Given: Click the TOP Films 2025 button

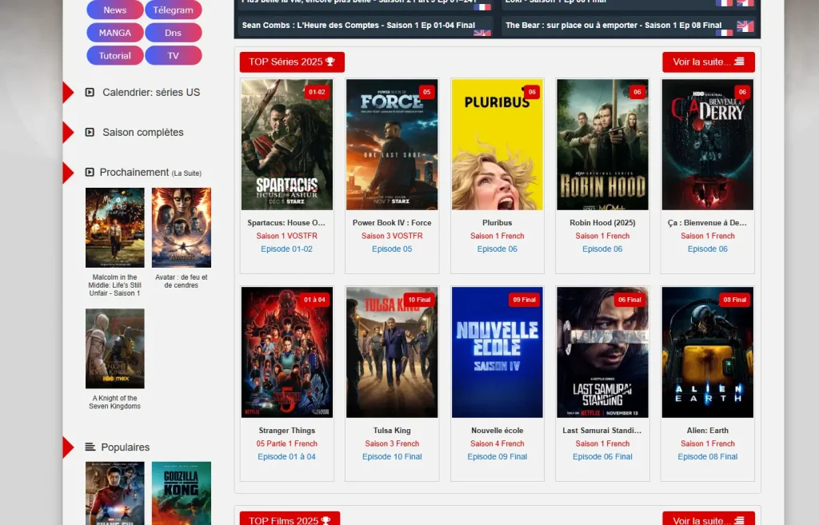Looking at the screenshot, I should 290,519.
